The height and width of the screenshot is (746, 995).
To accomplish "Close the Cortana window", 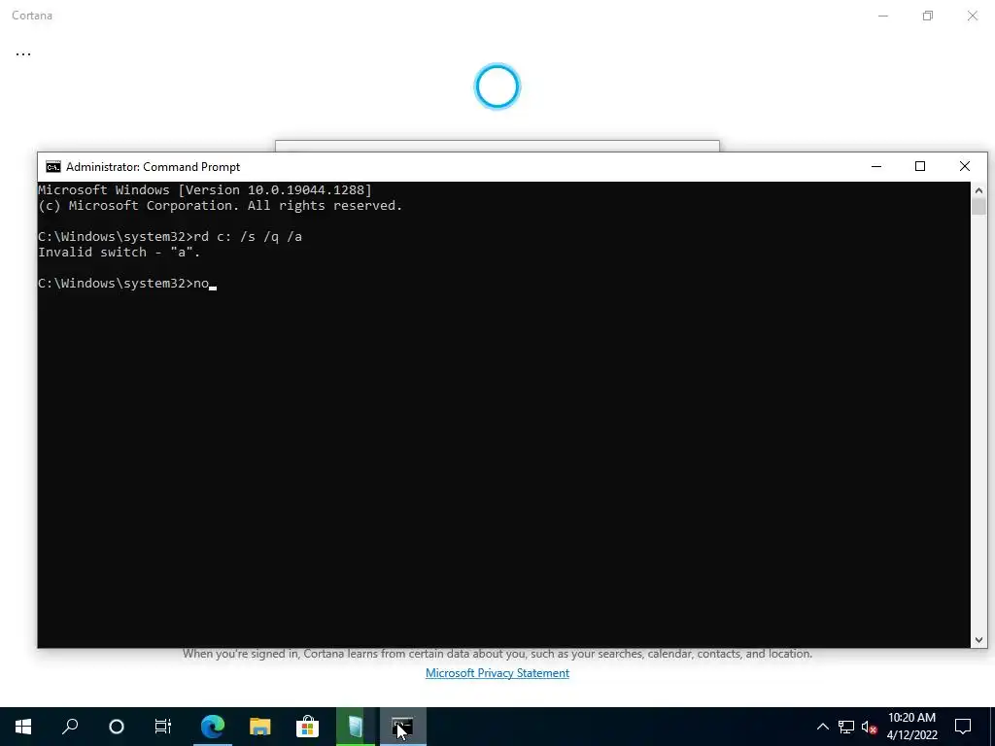I will 972,16.
